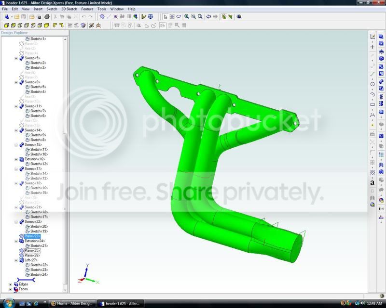
Task: Click the Design Explorer scroll-up arrow
Action: pyautogui.click(x=65, y=39)
